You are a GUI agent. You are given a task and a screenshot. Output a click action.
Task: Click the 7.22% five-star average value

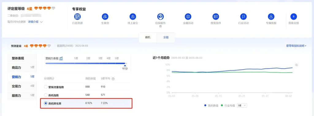(x=104, y=103)
